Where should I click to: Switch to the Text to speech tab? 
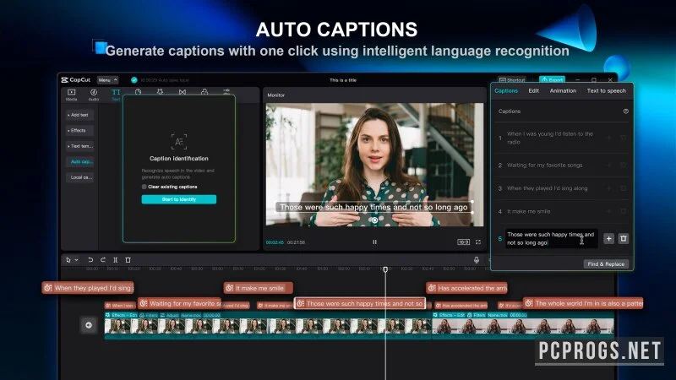(606, 91)
